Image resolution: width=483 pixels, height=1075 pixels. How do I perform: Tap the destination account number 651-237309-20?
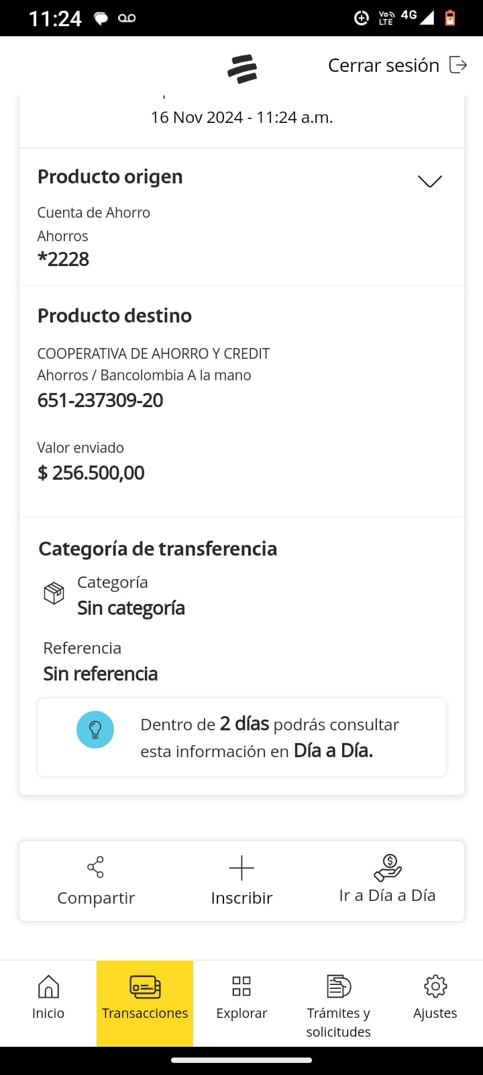pyautogui.click(x=101, y=400)
